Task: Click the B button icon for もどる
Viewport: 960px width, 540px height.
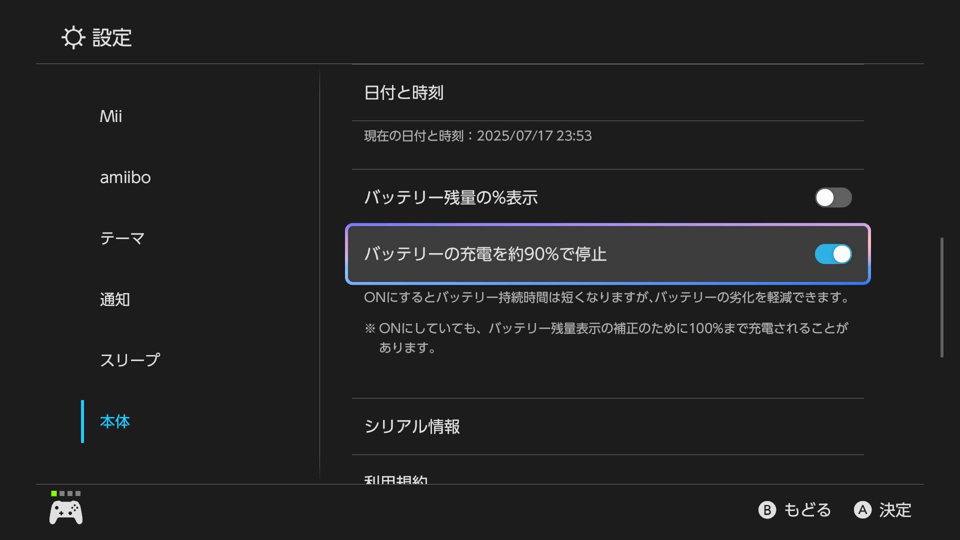Action: pyautogui.click(x=767, y=510)
